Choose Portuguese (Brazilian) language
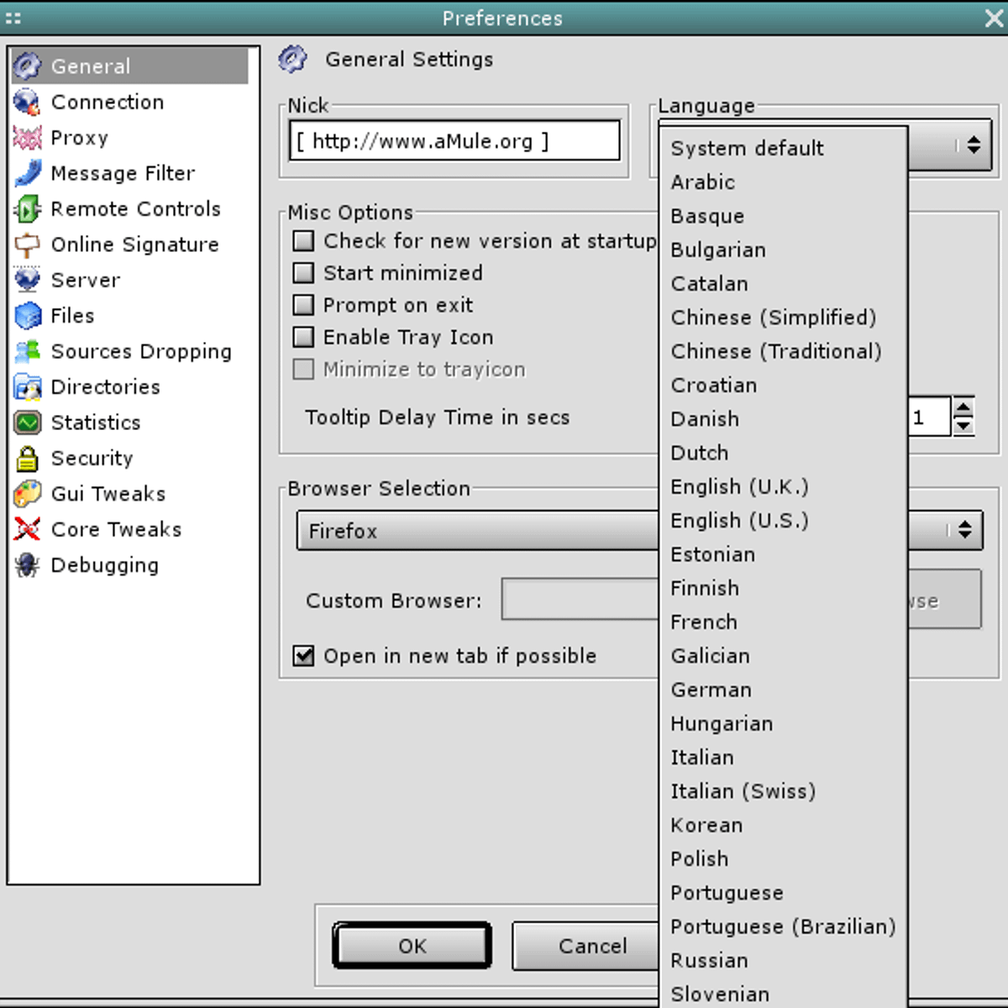 click(783, 927)
